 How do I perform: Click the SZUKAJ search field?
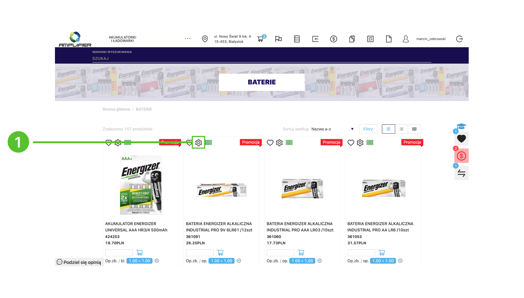coord(261,59)
